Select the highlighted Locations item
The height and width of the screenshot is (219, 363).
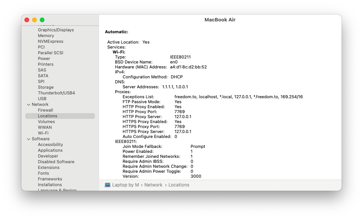60,116
